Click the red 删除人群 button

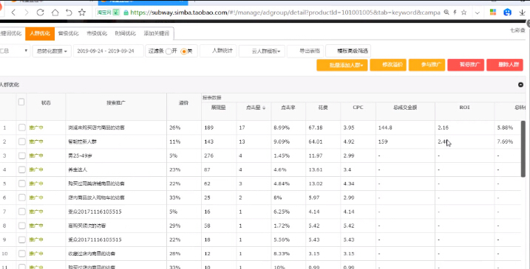click(x=505, y=65)
